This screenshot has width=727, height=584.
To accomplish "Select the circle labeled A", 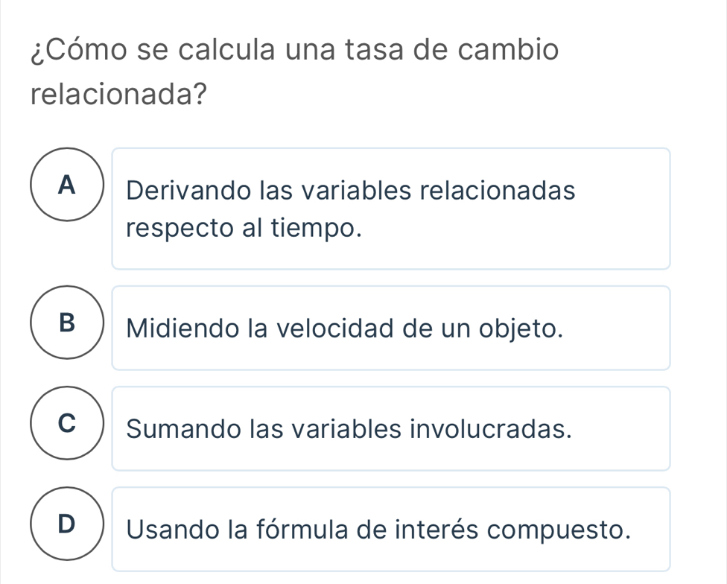I will point(68,183).
